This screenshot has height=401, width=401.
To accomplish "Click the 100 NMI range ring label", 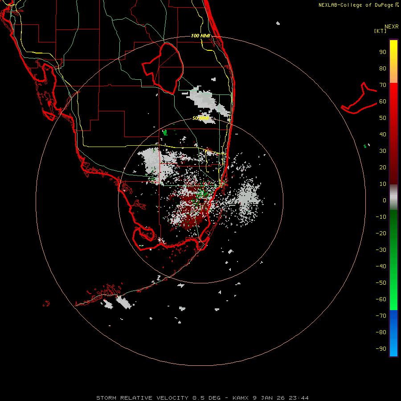I will tap(200, 36).
